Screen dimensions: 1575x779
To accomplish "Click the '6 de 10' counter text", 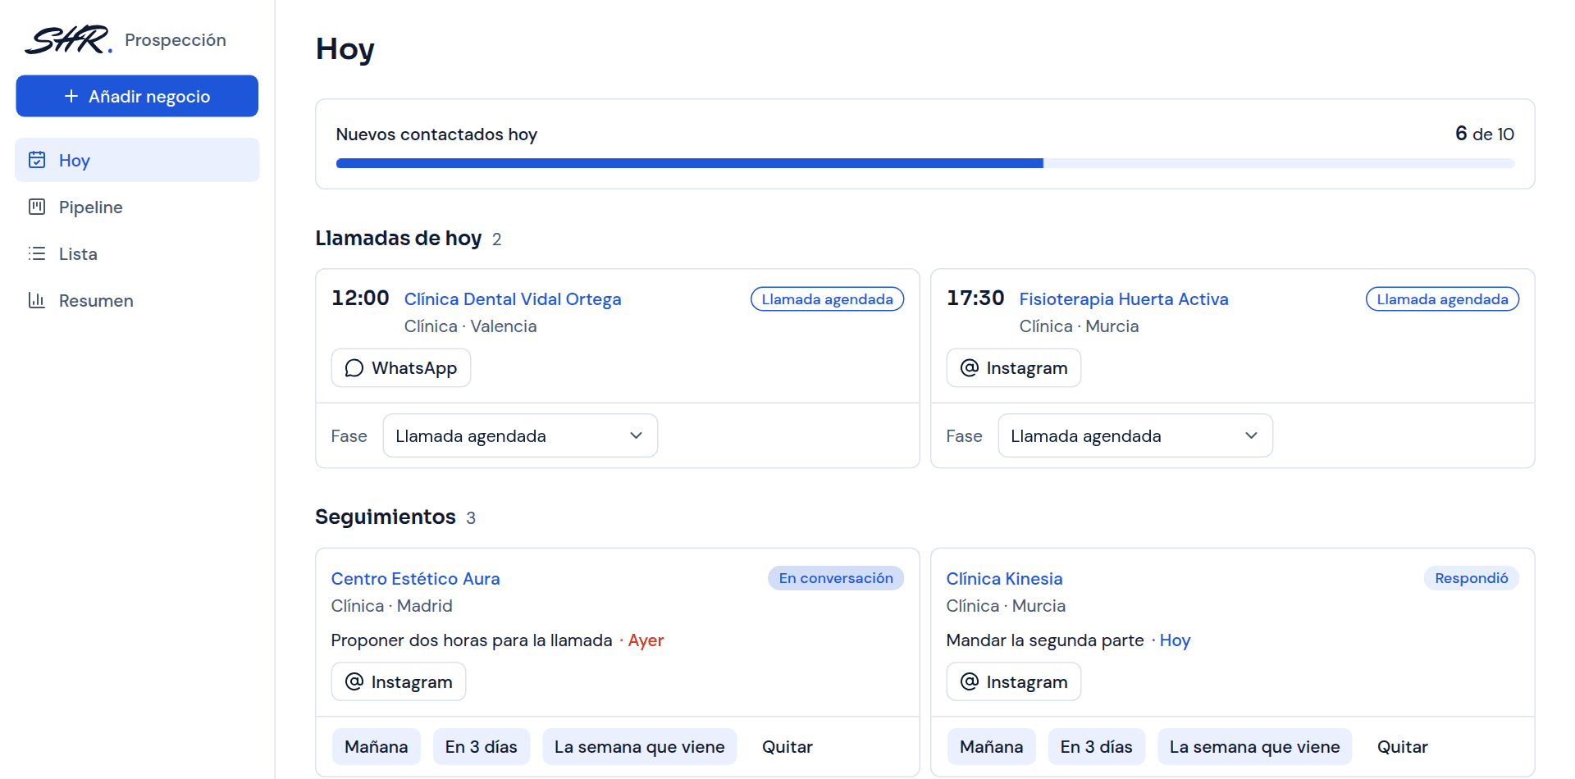I will pyautogui.click(x=1485, y=134).
